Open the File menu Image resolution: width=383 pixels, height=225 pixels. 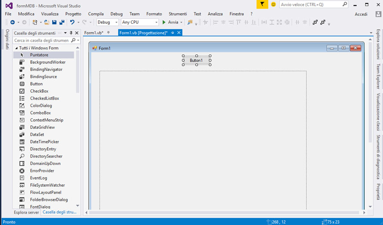point(8,14)
